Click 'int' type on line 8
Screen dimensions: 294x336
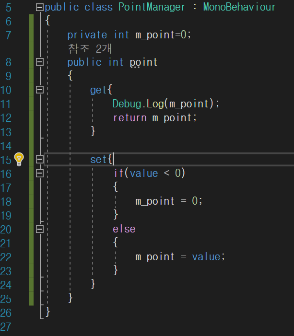[x=116, y=62]
